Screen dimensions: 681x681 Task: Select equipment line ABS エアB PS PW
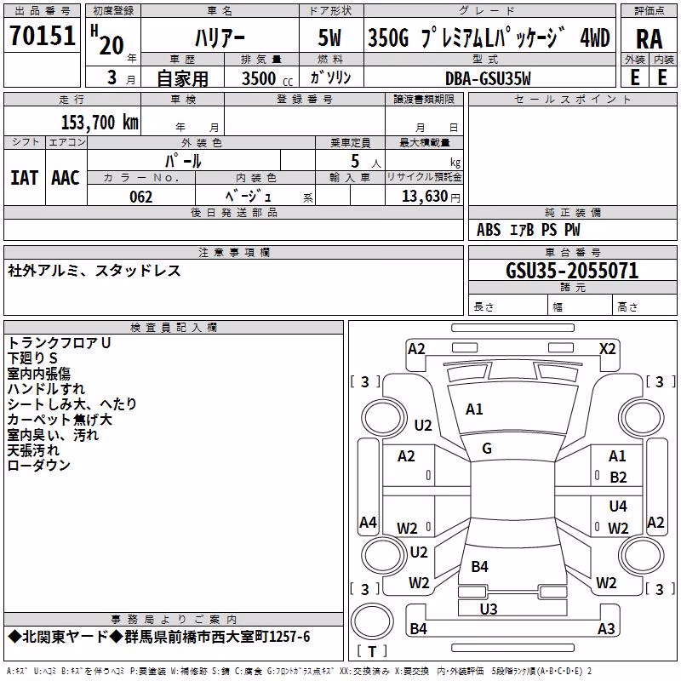528,230
